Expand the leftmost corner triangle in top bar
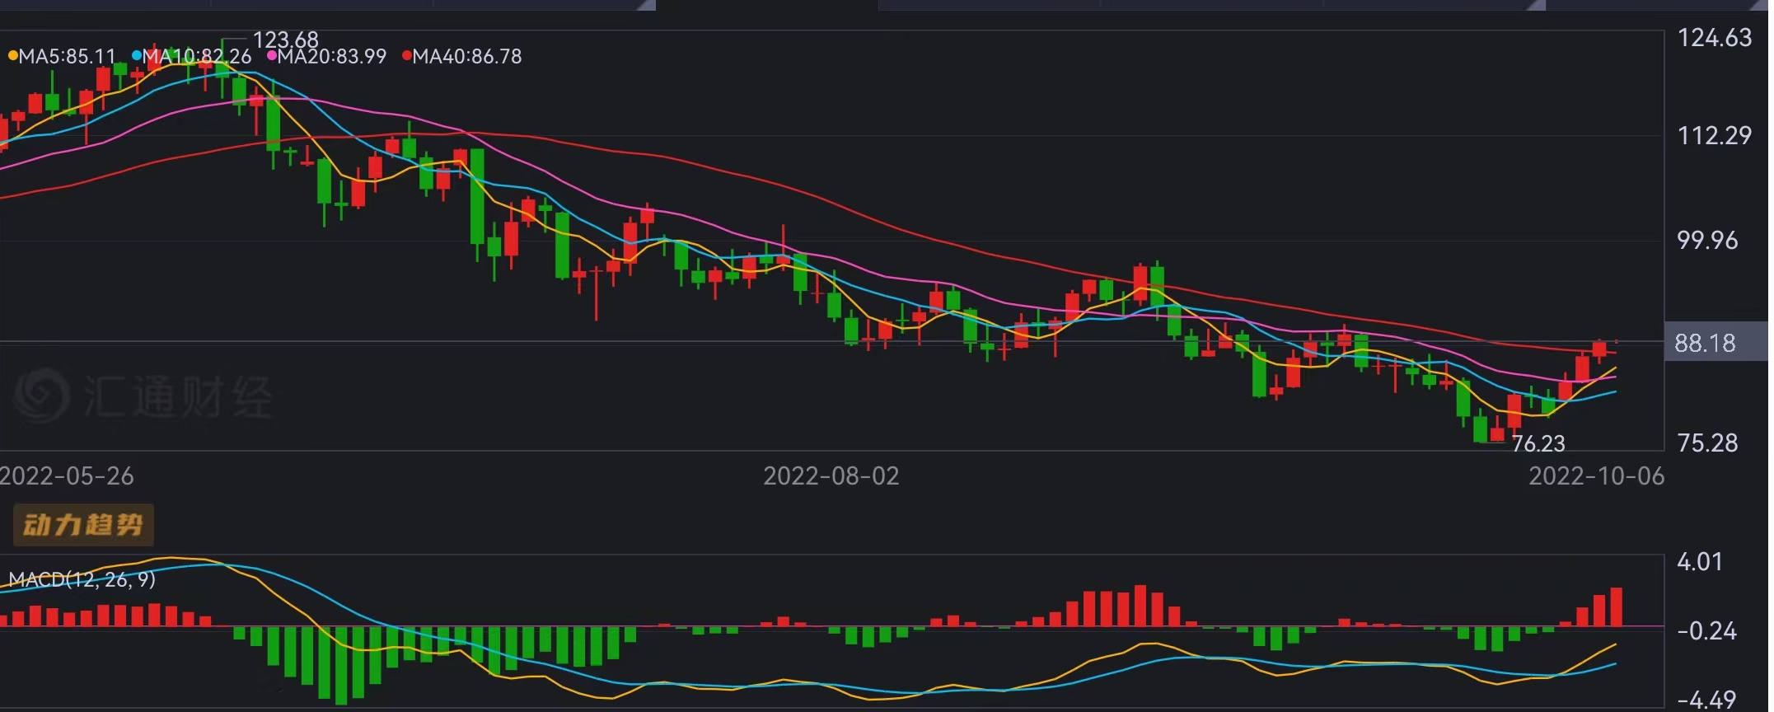 pyautogui.click(x=648, y=6)
